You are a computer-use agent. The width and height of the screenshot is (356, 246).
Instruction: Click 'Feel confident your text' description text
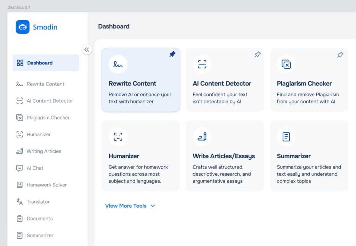(220, 95)
